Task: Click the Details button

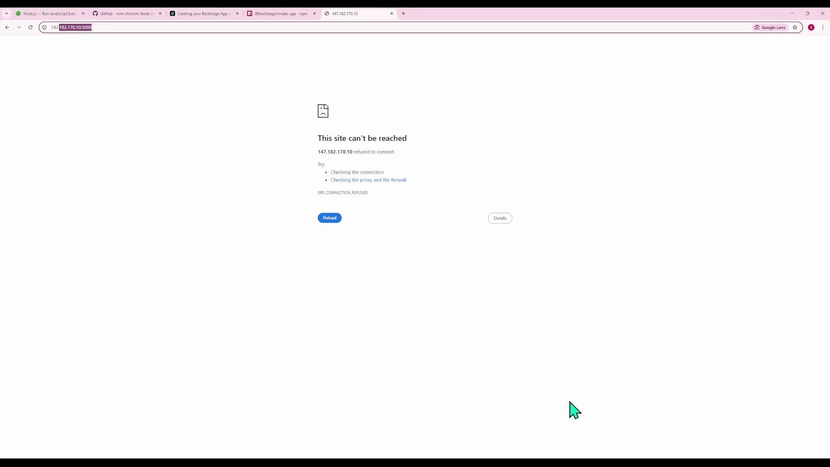Action: pos(500,218)
